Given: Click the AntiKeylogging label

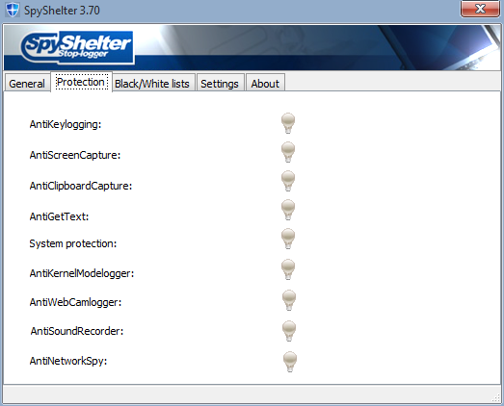Looking at the screenshot, I should [x=66, y=124].
